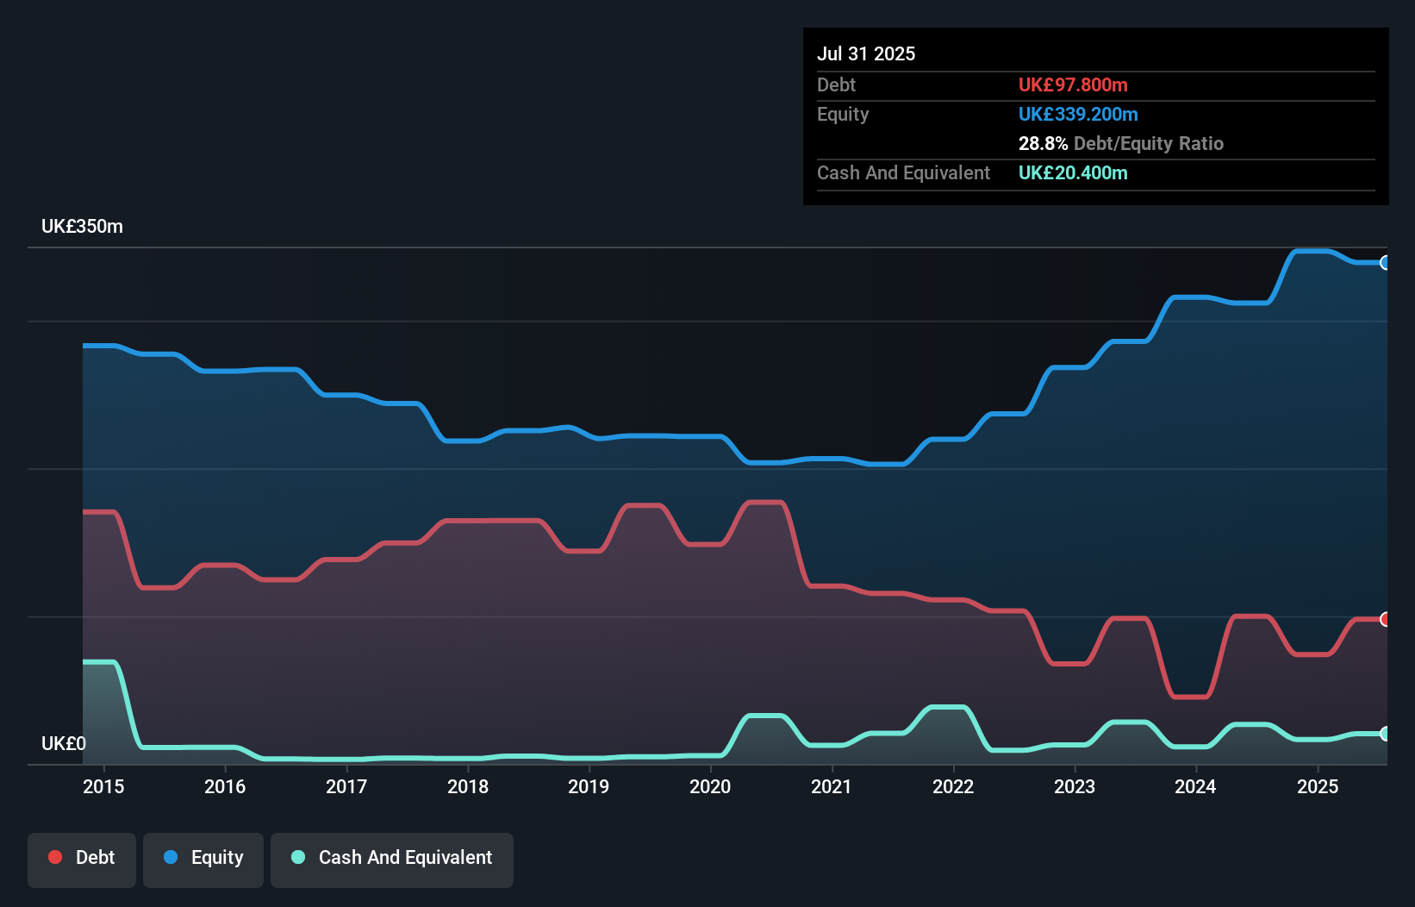Click the UK£97.800m debt value
Viewport: 1415px width, 907px height.
pos(1073,84)
